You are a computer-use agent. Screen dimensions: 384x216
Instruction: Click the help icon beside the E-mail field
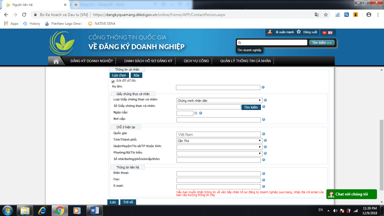(x=264, y=186)
